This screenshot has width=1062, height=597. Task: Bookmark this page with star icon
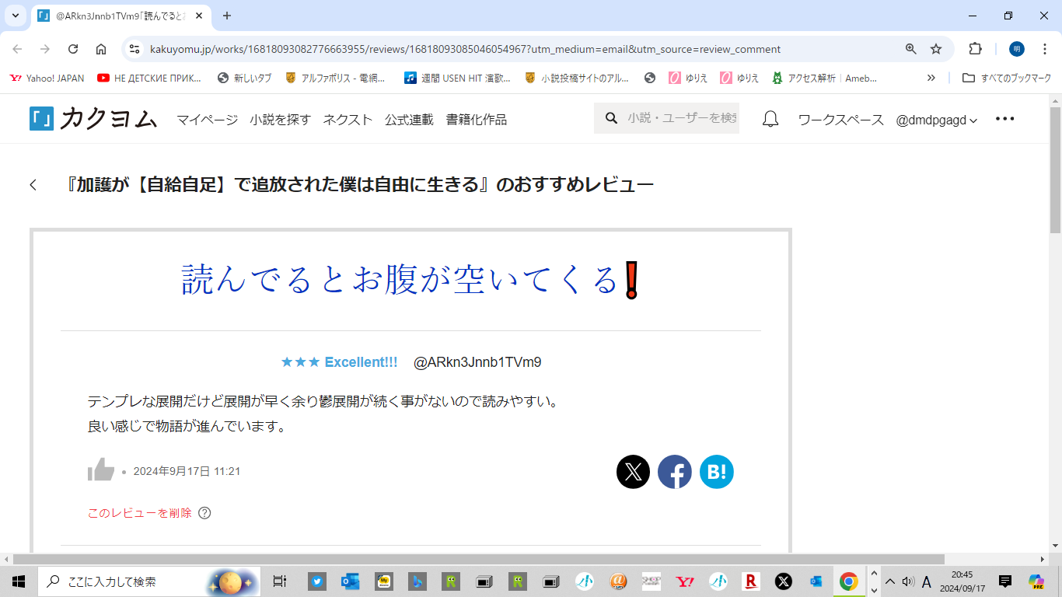pyautogui.click(x=936, y=49)
